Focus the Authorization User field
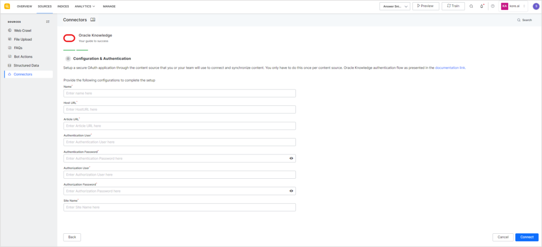 [179, 175]
